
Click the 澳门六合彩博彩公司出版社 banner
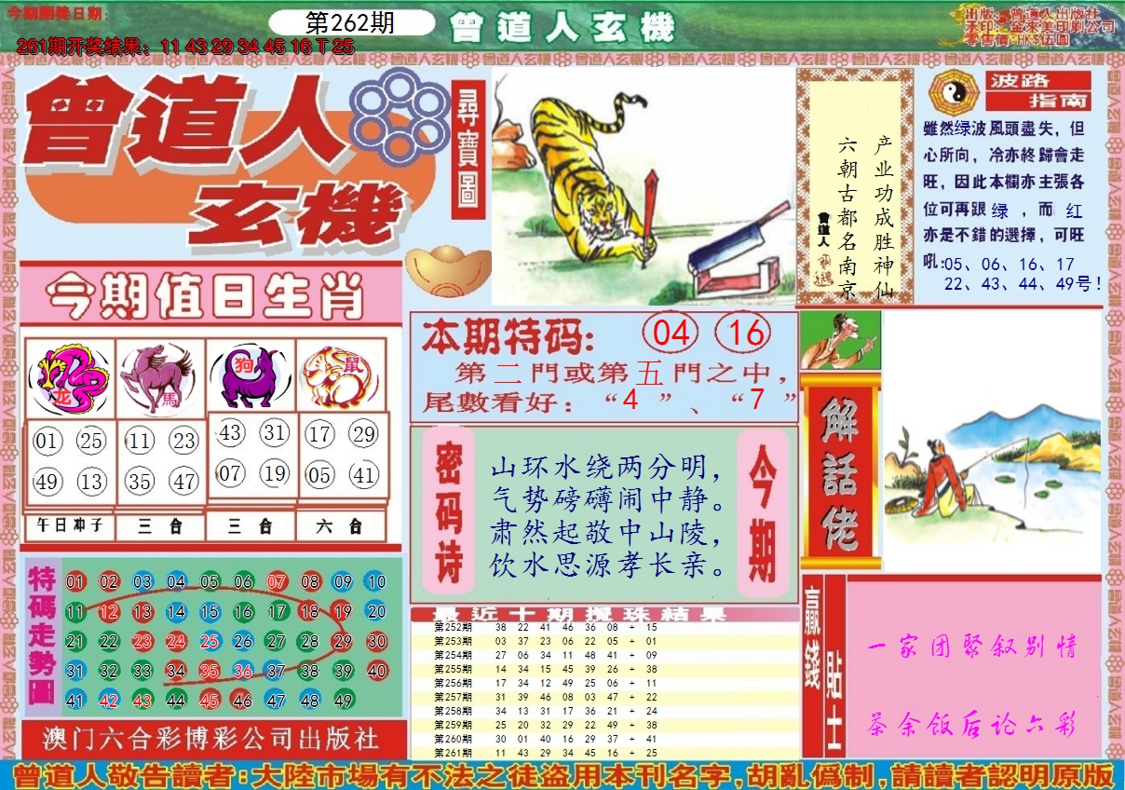(x=212, y=739)
